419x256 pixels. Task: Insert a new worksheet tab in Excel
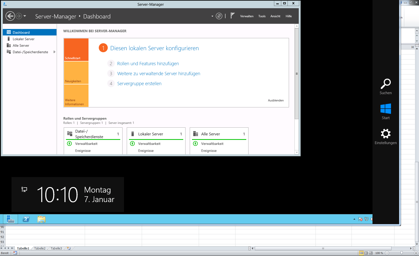click(x=69, y=248)
